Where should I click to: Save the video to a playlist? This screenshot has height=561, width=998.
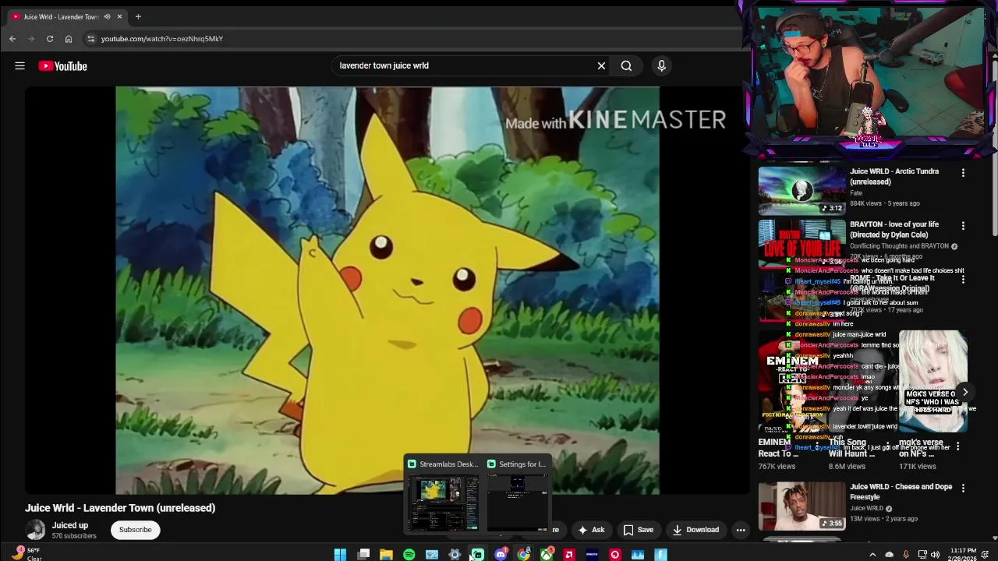(x=638, y=530)
